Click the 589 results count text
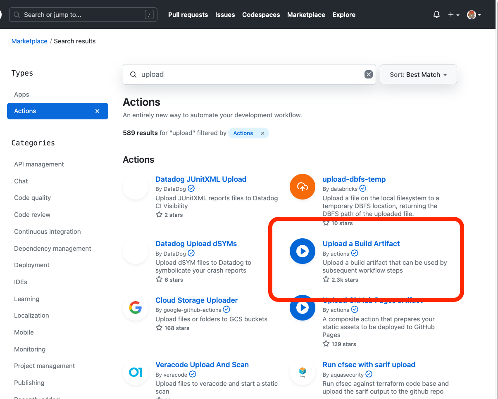 point(140,133)
